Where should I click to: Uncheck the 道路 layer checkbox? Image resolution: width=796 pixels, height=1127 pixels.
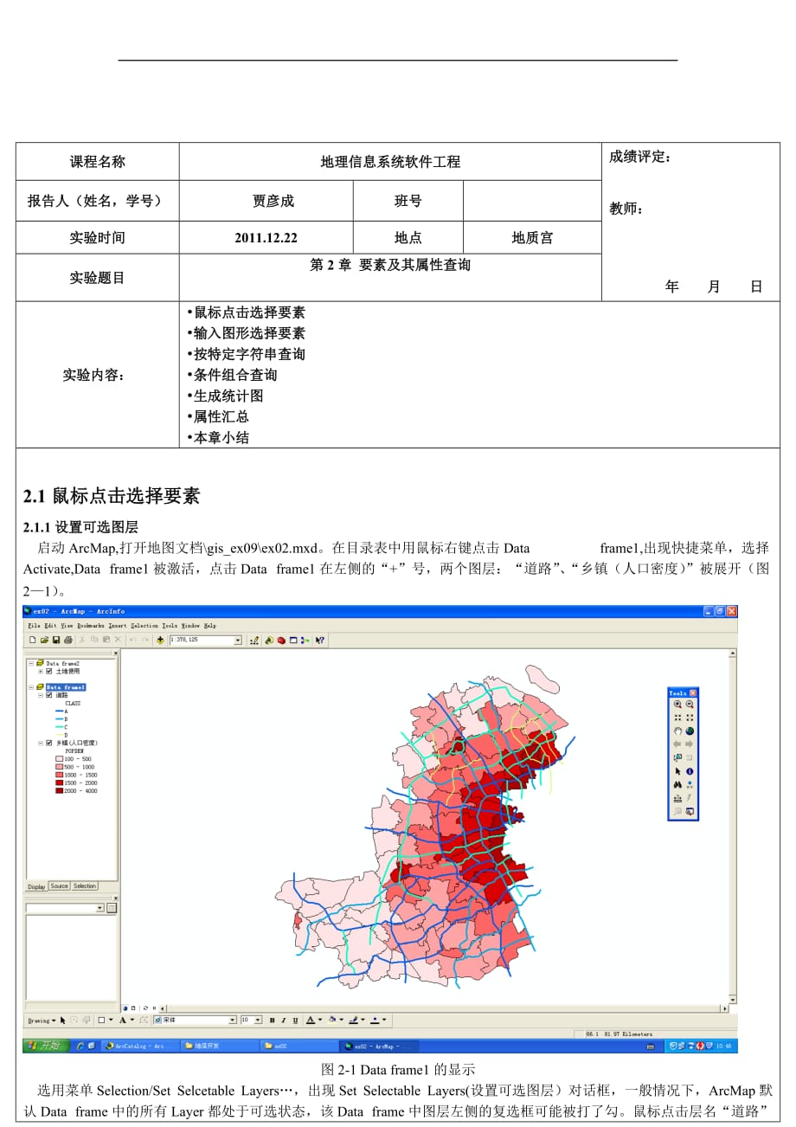click(x=49, y=695)
